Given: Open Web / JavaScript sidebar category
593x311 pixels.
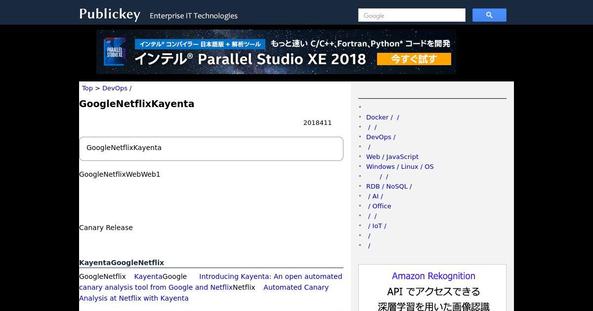Looking at the screenshot, I should pos(392,157).
